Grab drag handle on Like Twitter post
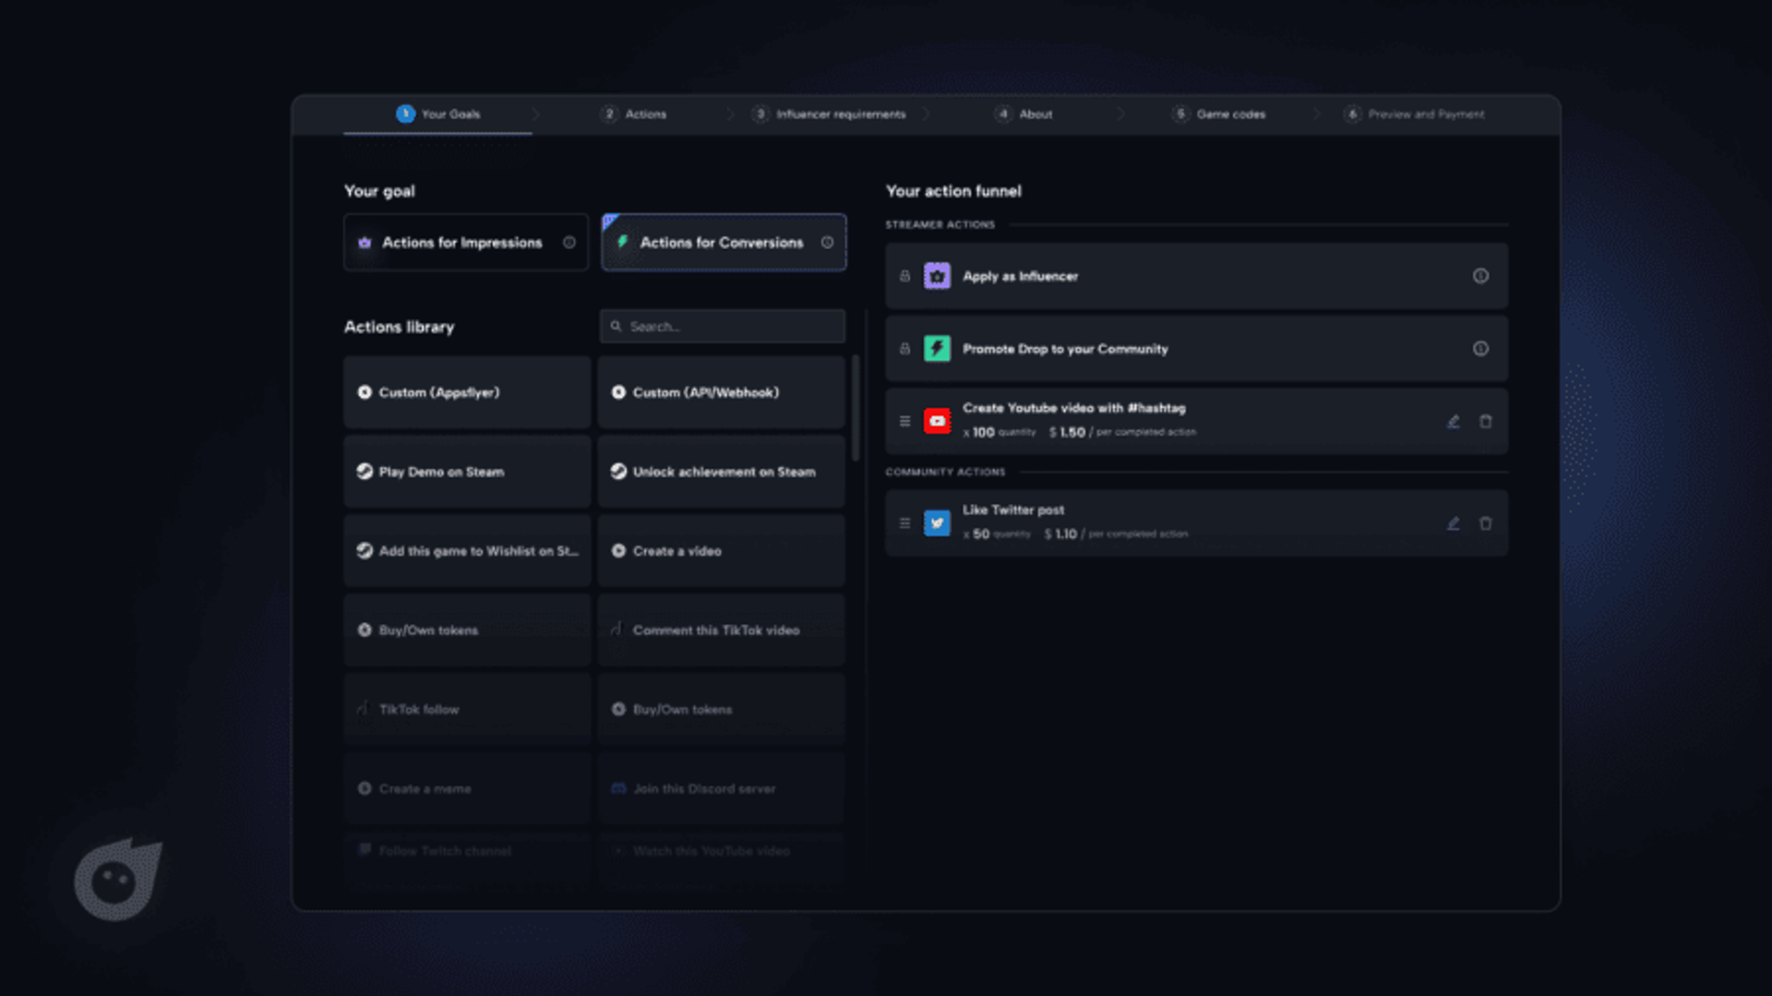The height and width of the screenshot is (996, 1772). 904,523
